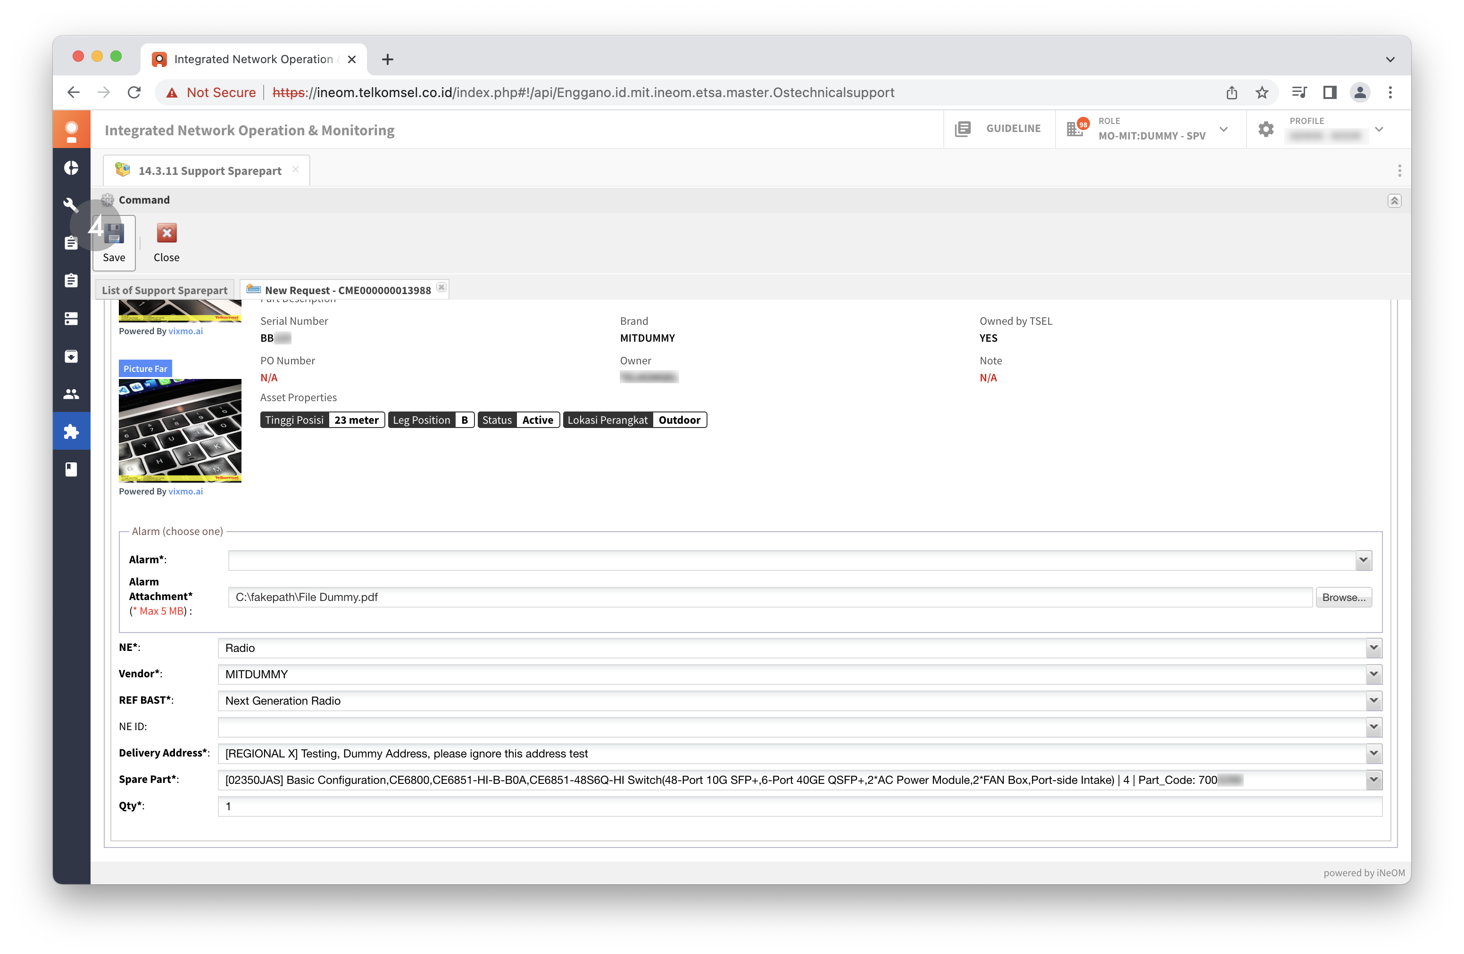Open the Chrome profile avatar

1360,93
